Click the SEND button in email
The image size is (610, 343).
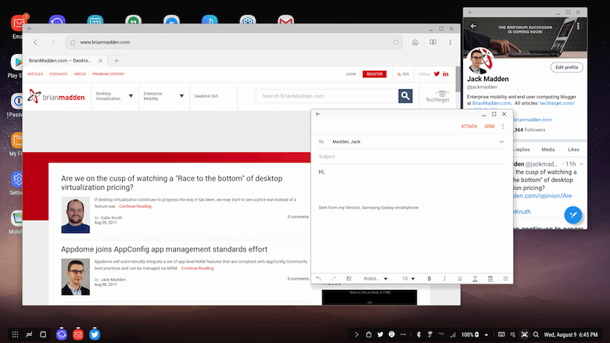(x=490, y=126)
